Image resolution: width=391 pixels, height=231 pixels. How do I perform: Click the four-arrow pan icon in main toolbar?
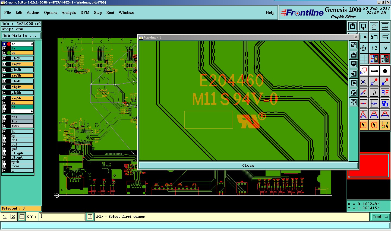[363, 48]
